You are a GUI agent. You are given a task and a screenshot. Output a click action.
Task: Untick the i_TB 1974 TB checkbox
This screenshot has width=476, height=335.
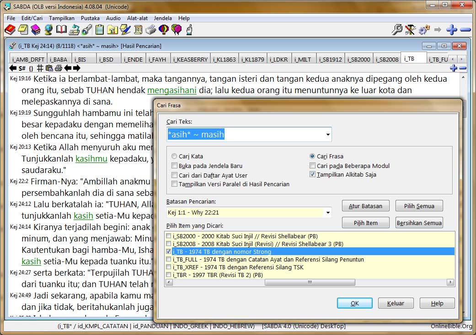(169, 251)
